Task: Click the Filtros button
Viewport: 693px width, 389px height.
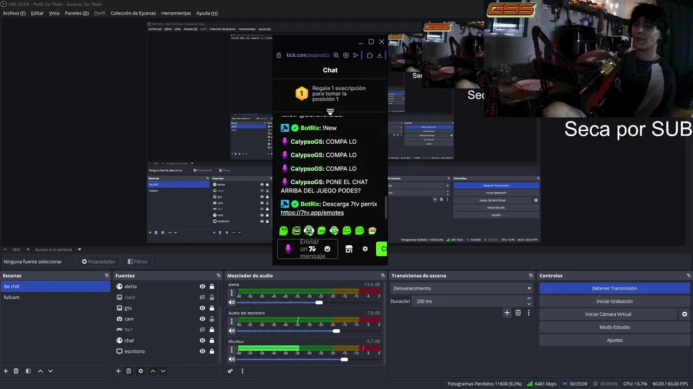Action: pyautogui.click(x=138, y=261)
